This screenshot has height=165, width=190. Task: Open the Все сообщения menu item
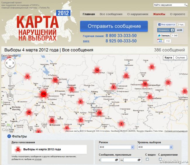coord(111,14)
